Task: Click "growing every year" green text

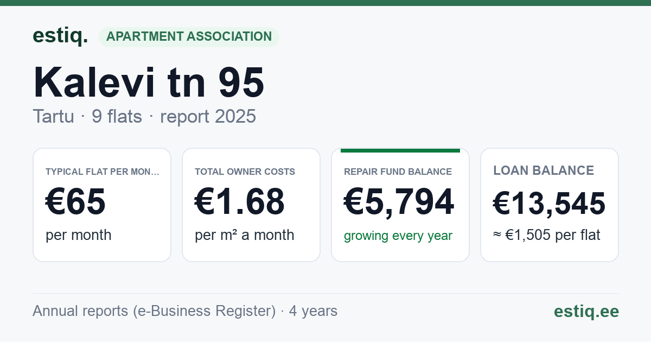Action: (x=398, y=236)
